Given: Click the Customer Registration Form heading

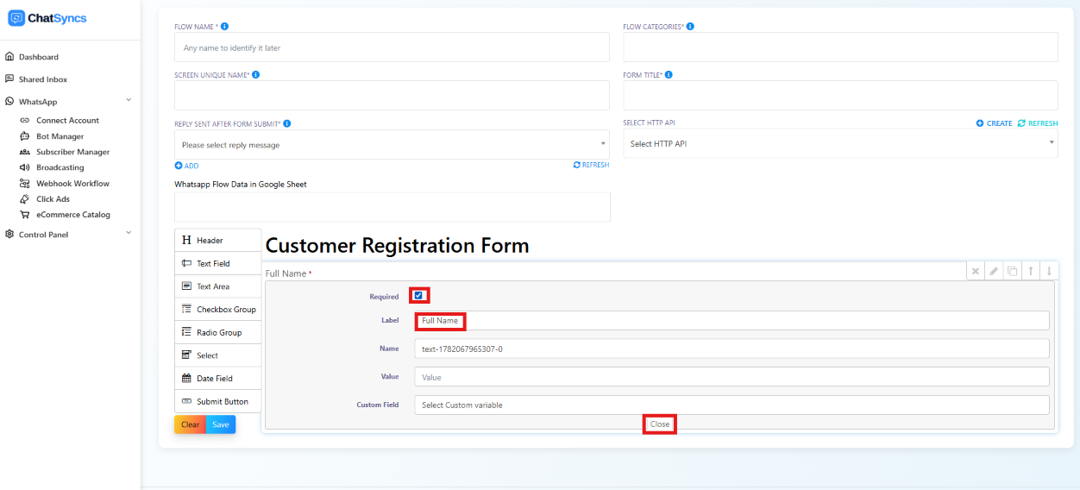Looking at the screenshot, I should point(397,245).
